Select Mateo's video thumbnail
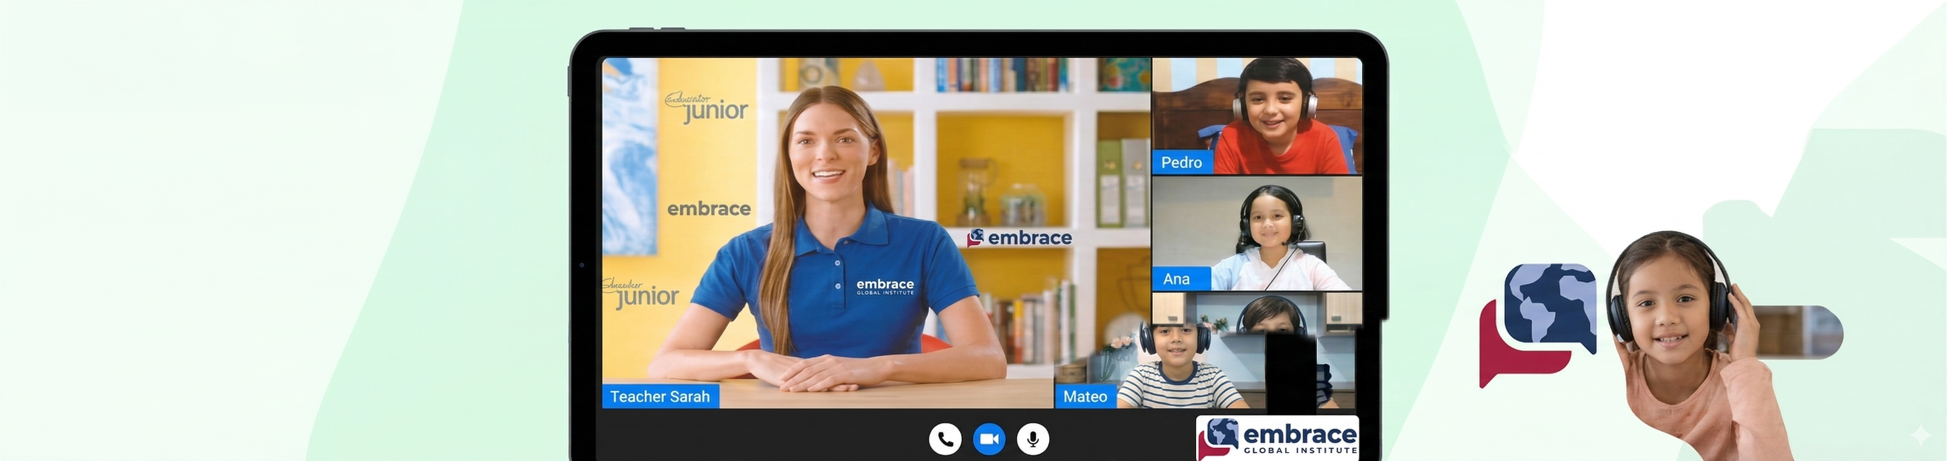Screen dimensions: 1947x461 pos(1208,351)
